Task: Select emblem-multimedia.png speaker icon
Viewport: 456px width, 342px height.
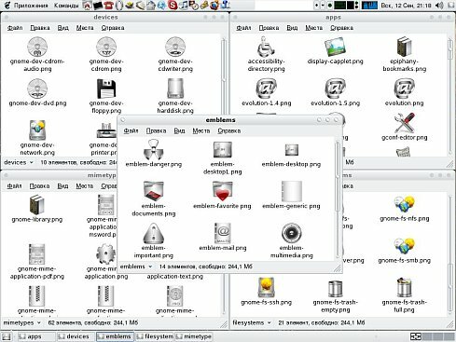Action: point(292,233)
